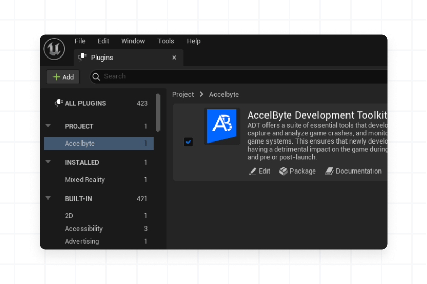Click the Documentation book icon
This screenshot has height=284, width=427.
pyautogui.click(x=329, y=172)
